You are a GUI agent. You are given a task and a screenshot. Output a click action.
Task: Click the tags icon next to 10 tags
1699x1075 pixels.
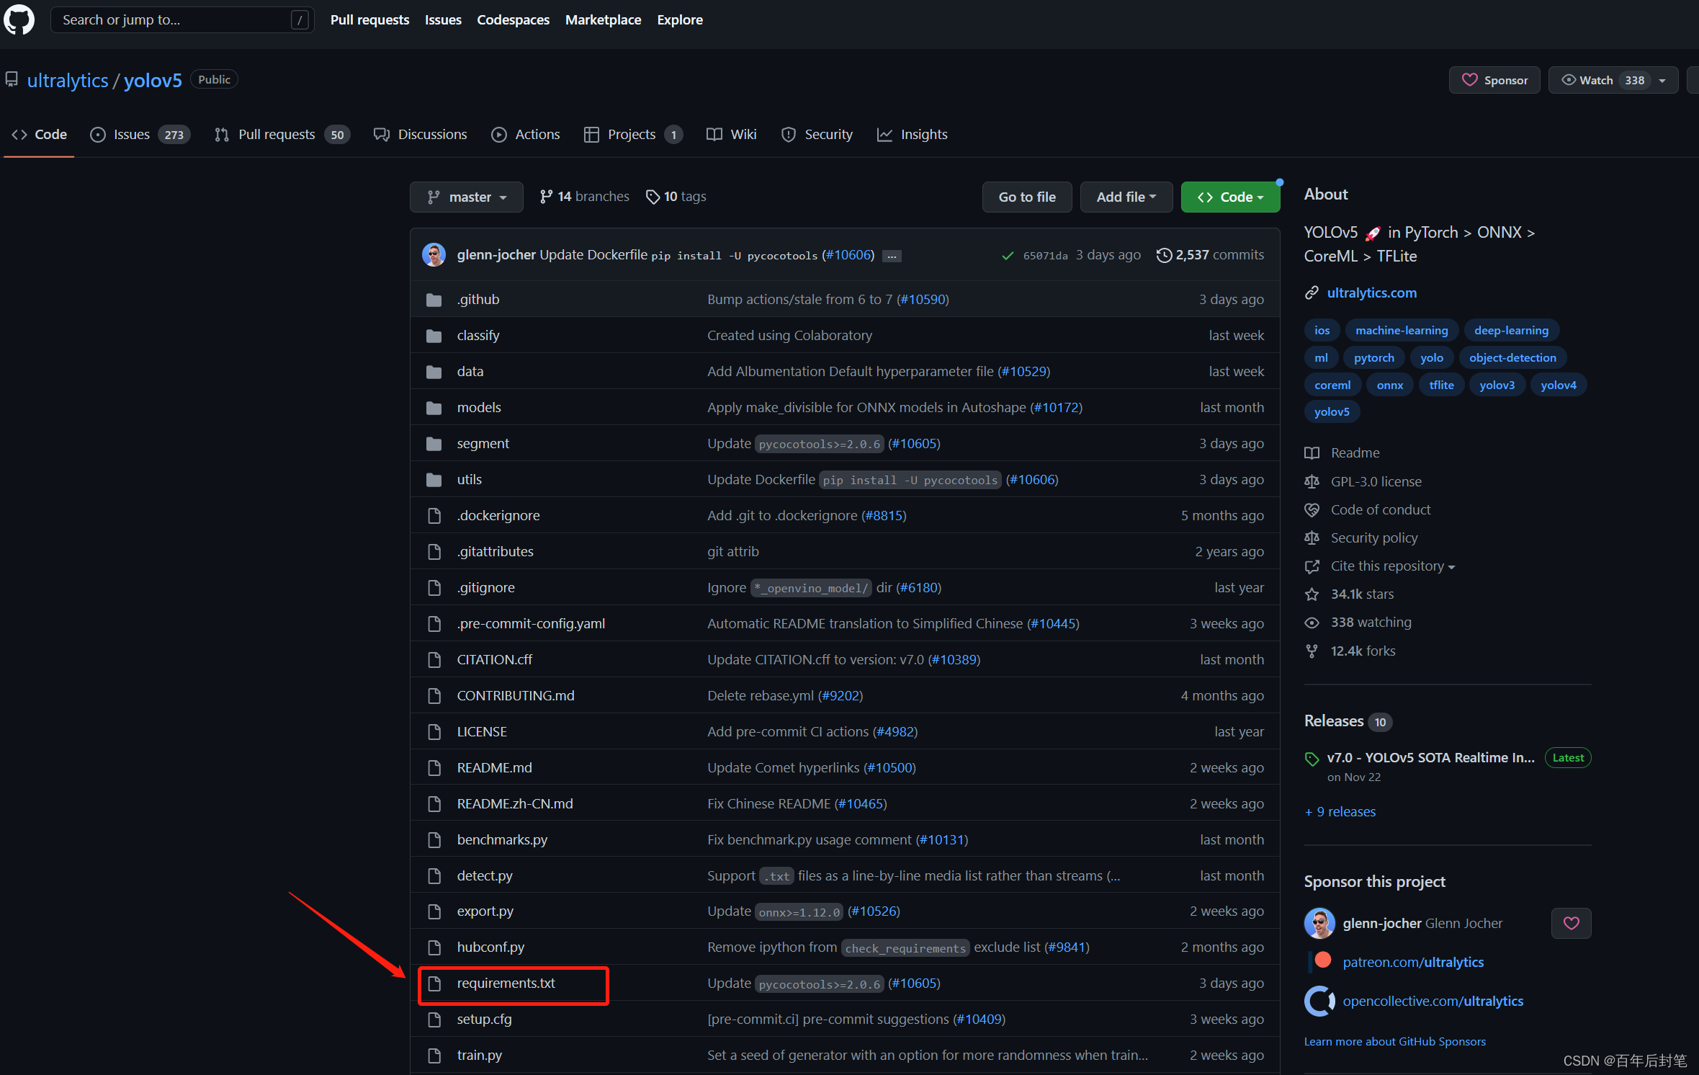653,197
